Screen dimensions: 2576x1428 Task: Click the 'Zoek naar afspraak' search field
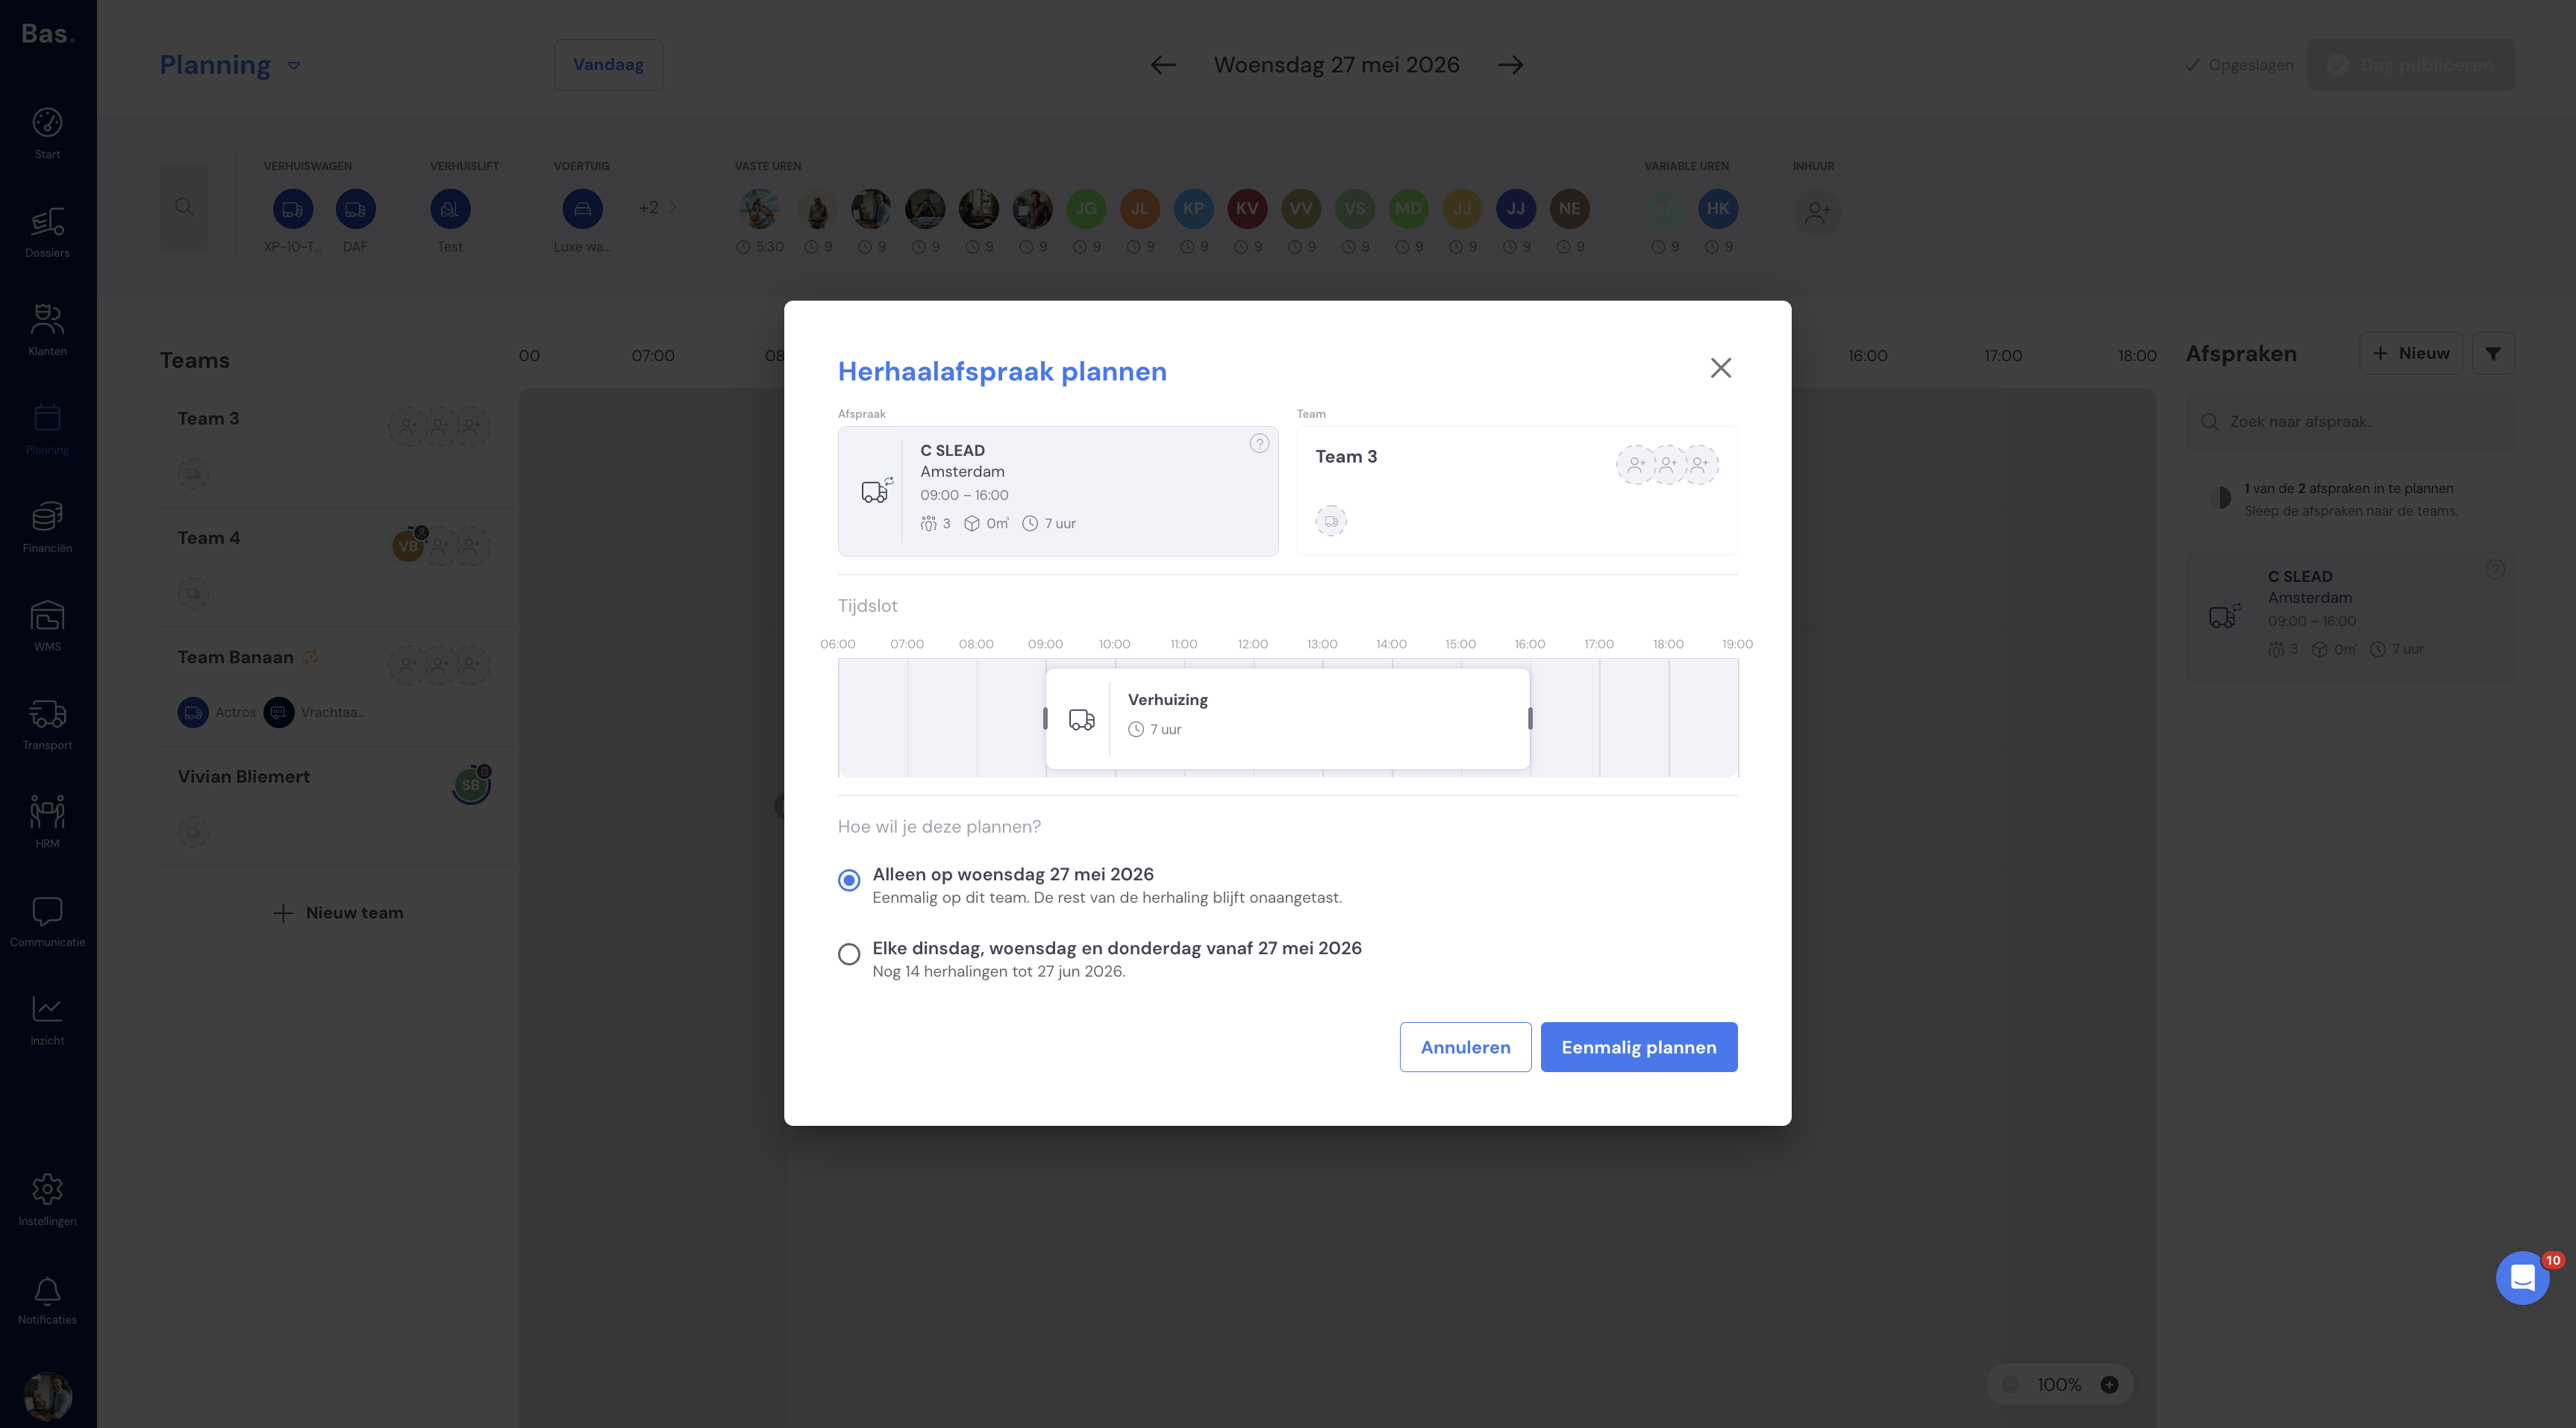click(x=2350, y=422)
